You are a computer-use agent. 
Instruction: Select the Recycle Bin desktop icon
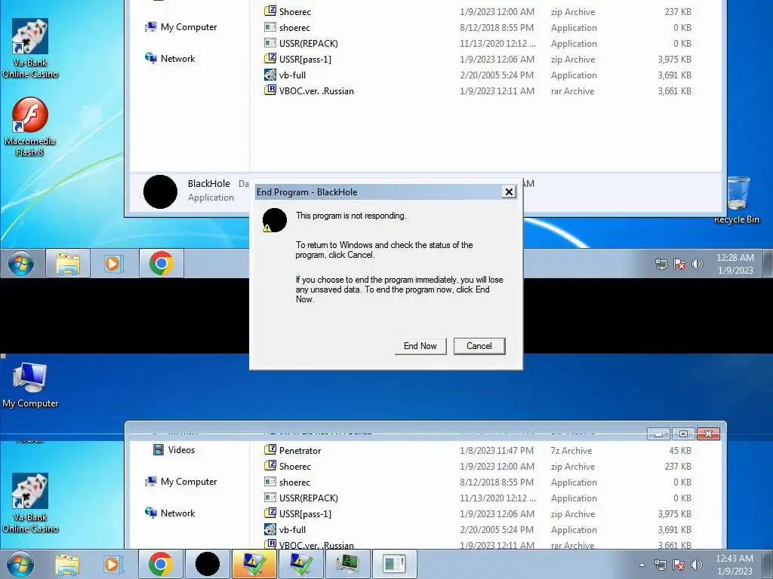[737, 201]
